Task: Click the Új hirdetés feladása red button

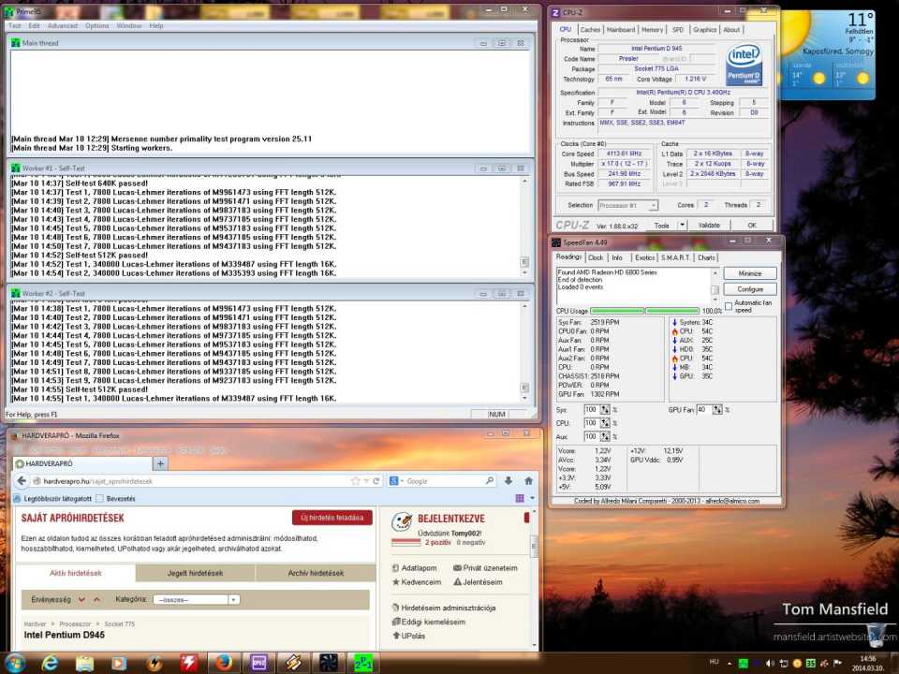Action: click(x=332, y=518)
